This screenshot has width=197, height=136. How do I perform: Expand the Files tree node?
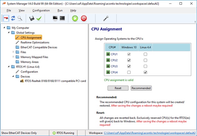[13, 52]
